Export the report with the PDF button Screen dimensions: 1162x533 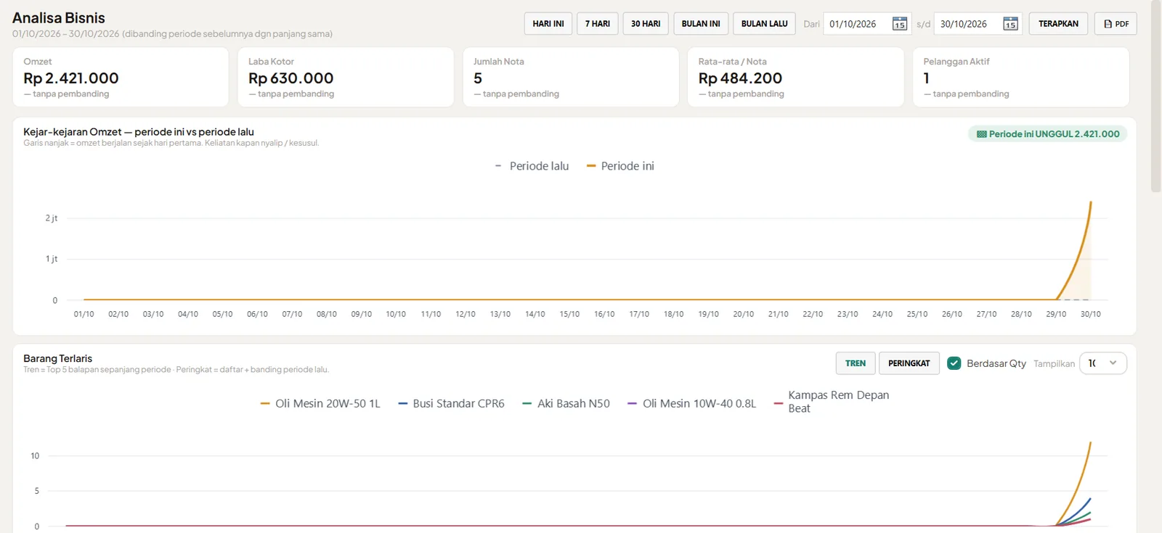click(x=1116, y=24)
